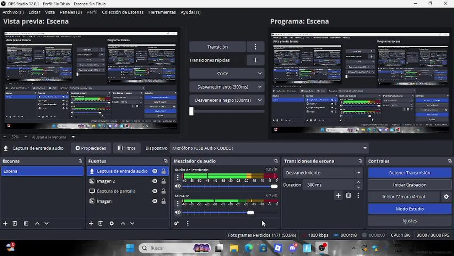
Task: Open audio mixer bottom three-dot menu
Action: [x=188, y=223]
